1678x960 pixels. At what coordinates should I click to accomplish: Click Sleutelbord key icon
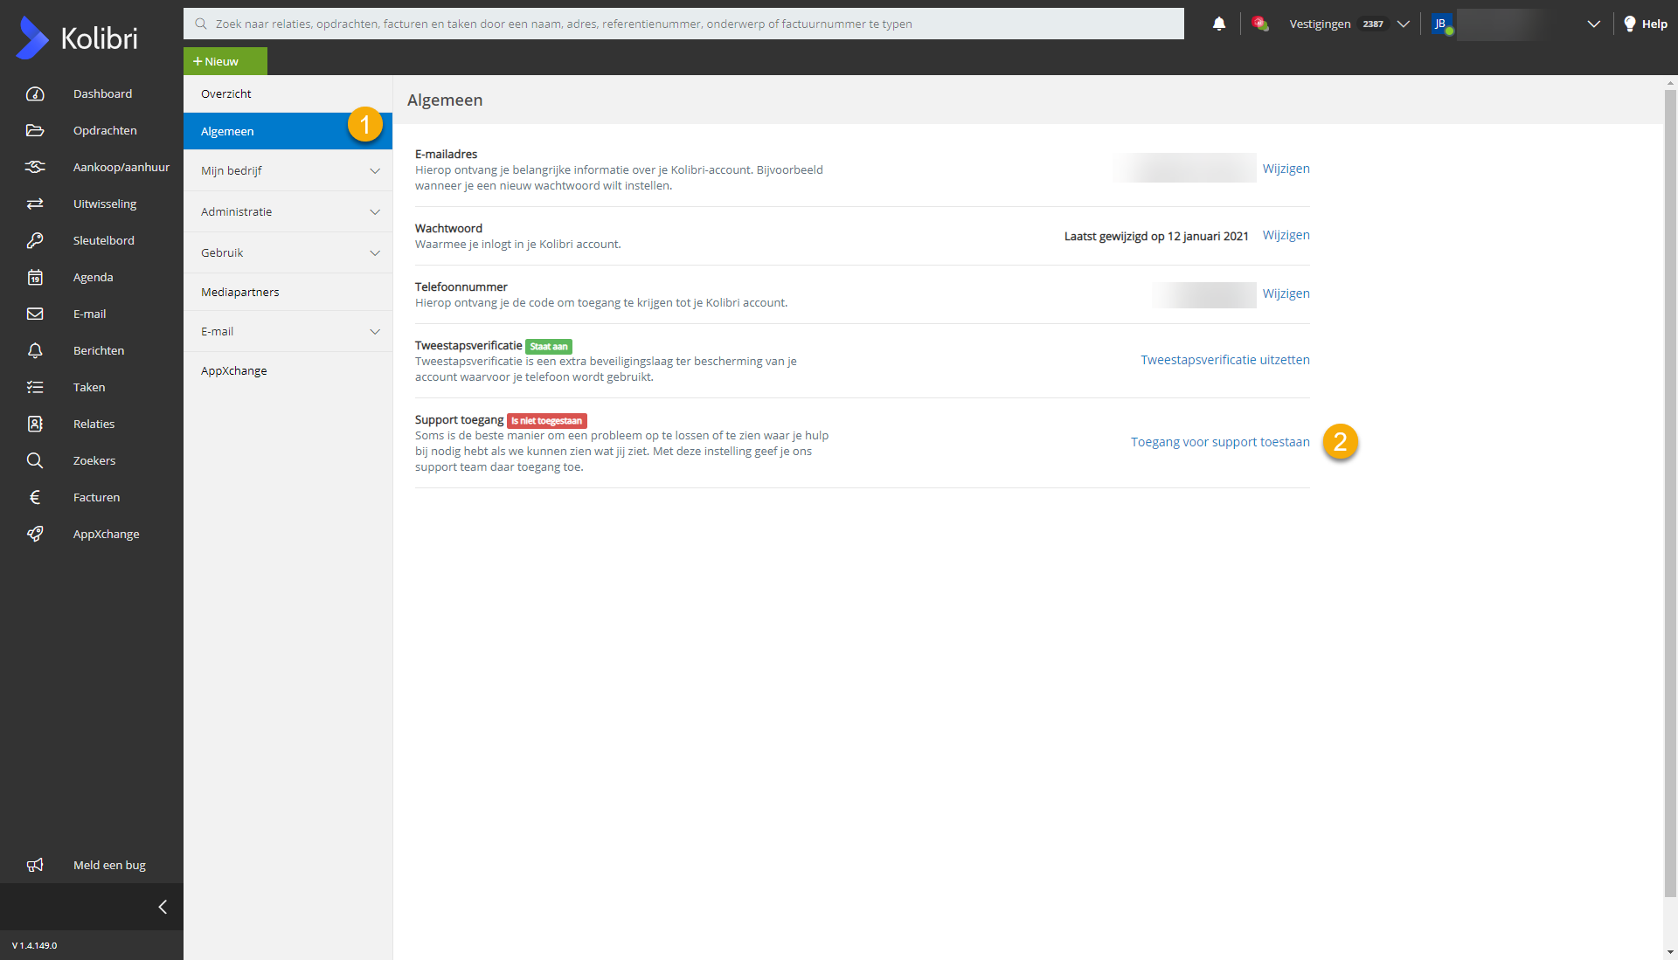click(35, 240)
